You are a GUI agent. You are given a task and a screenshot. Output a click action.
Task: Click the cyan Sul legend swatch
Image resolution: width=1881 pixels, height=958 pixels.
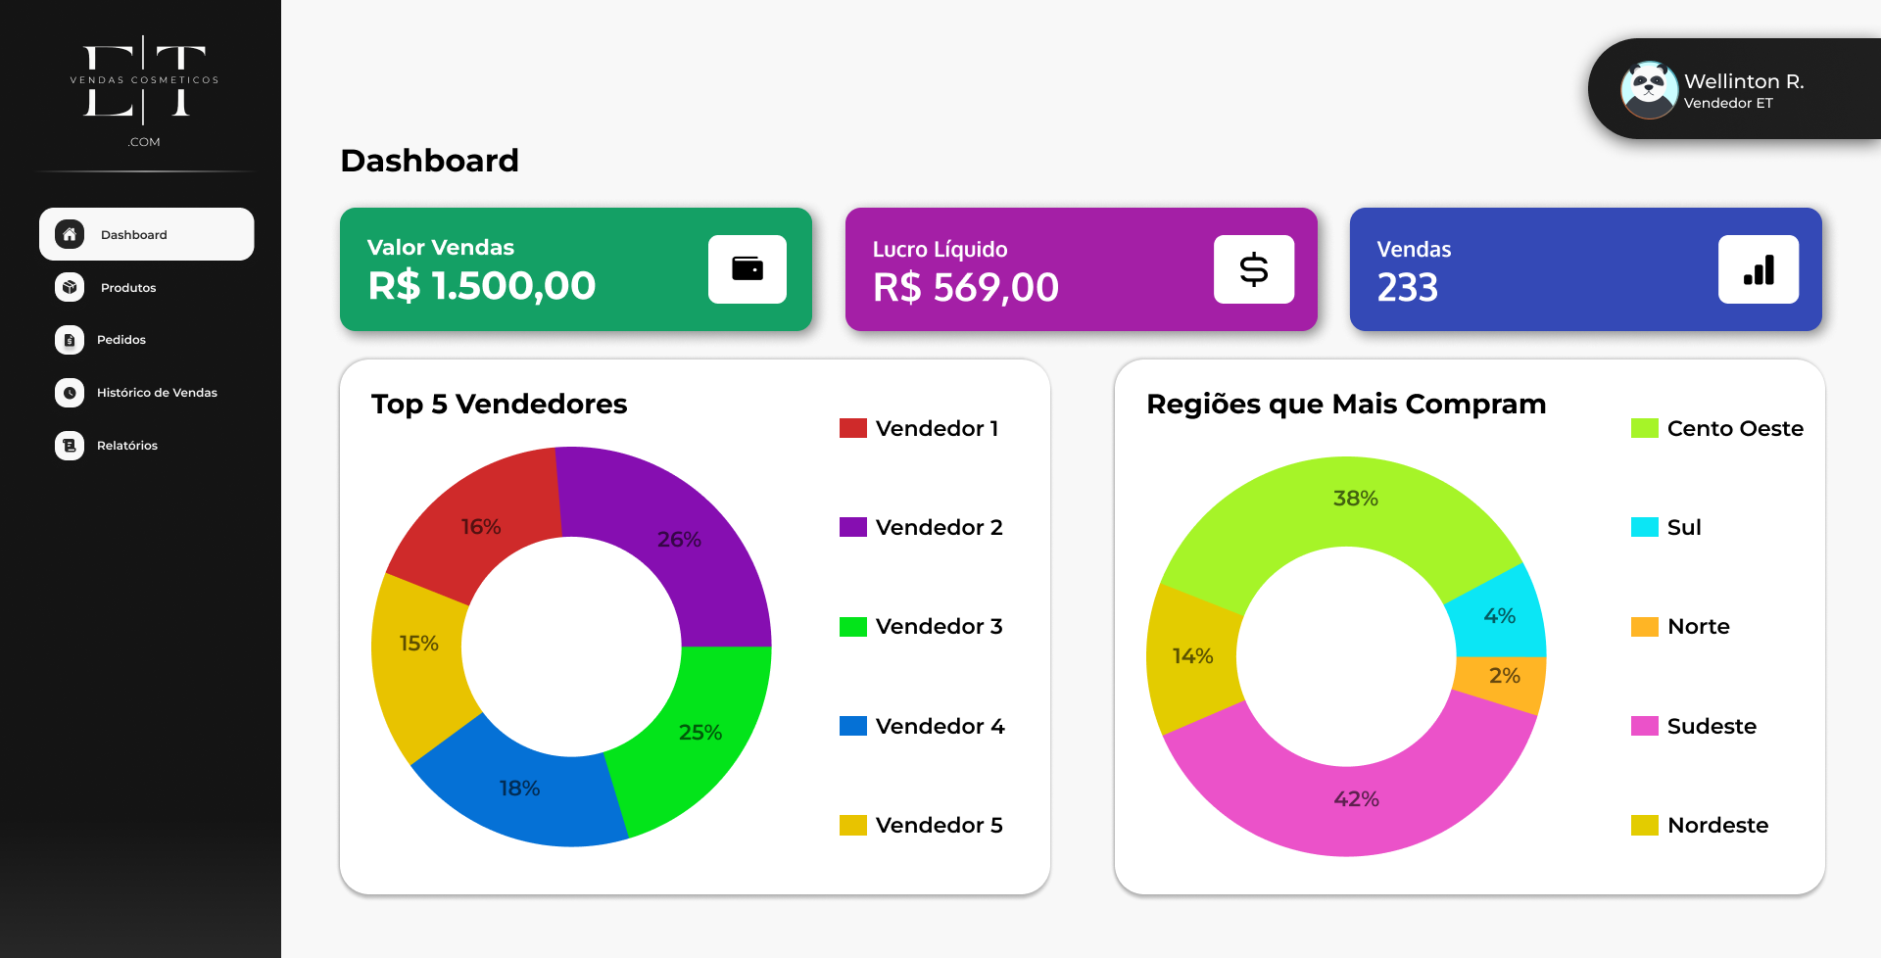pos(1645,527)
